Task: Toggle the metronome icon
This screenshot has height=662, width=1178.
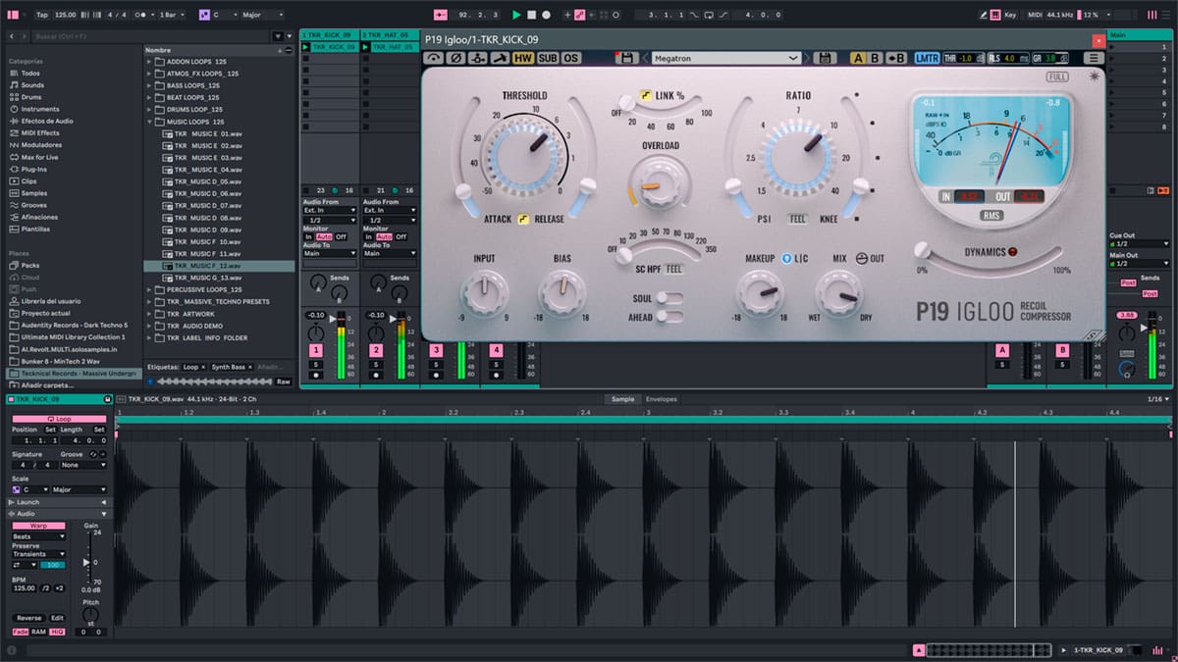Action: [x=143, y=15]
